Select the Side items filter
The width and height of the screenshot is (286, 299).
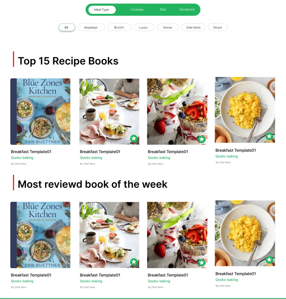click(x=193, y=27)
